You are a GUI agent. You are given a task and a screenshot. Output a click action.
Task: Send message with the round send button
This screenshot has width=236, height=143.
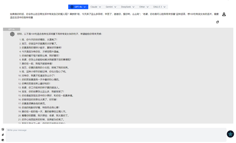pos(230,134)
